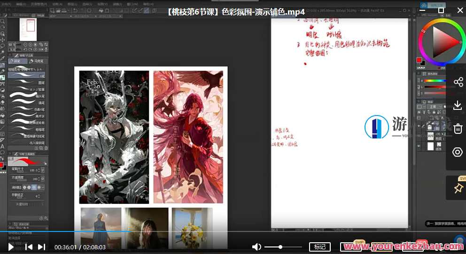This screenshot has width=466, height=254.
Task: Click the download icon on the right sidebar
Action: [x=458, y=106]
